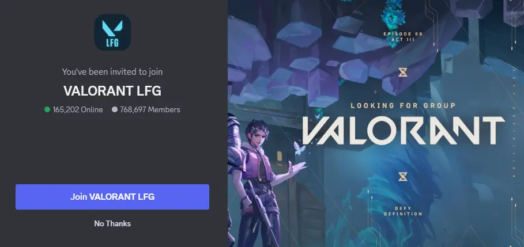The height and width of the screenshot is (247, 524).
Task: Click the lower hourglass emblem above Defy Definition
Action: click(x=403, y=177)
